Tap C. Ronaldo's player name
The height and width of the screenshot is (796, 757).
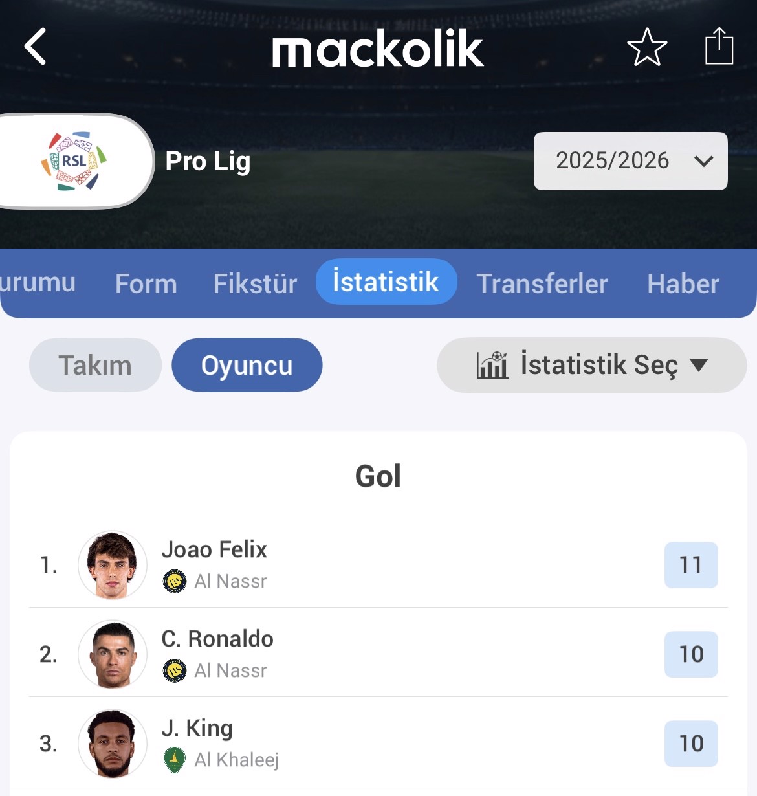[x=217, y=639]
